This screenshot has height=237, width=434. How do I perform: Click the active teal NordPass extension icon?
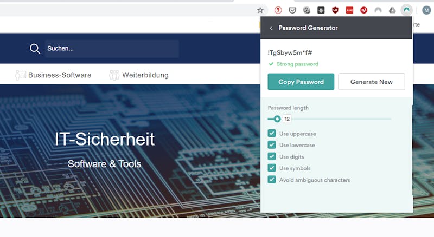click(406, 10)
